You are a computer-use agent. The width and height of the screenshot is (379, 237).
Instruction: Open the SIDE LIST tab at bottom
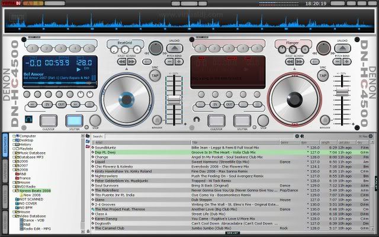tap(233, 233)
